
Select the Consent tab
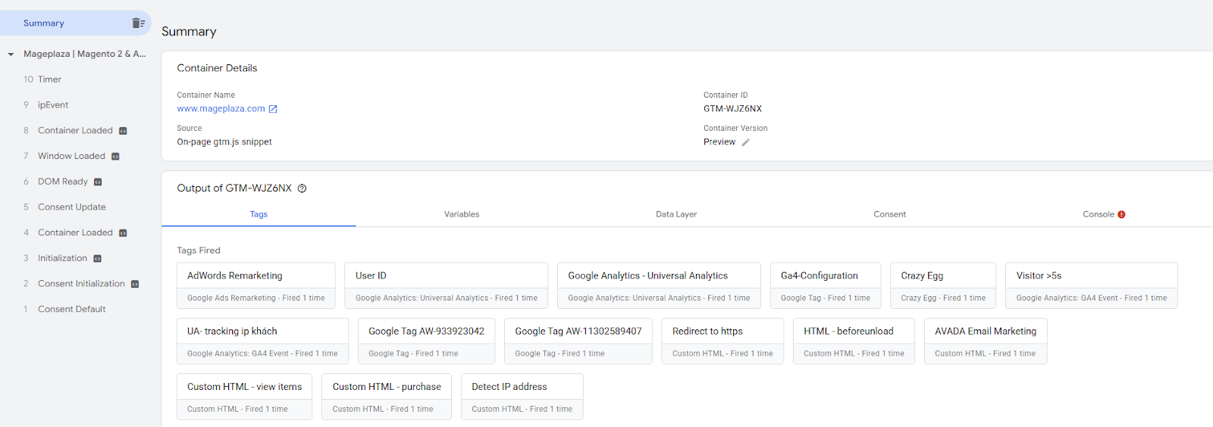[889, 214]
